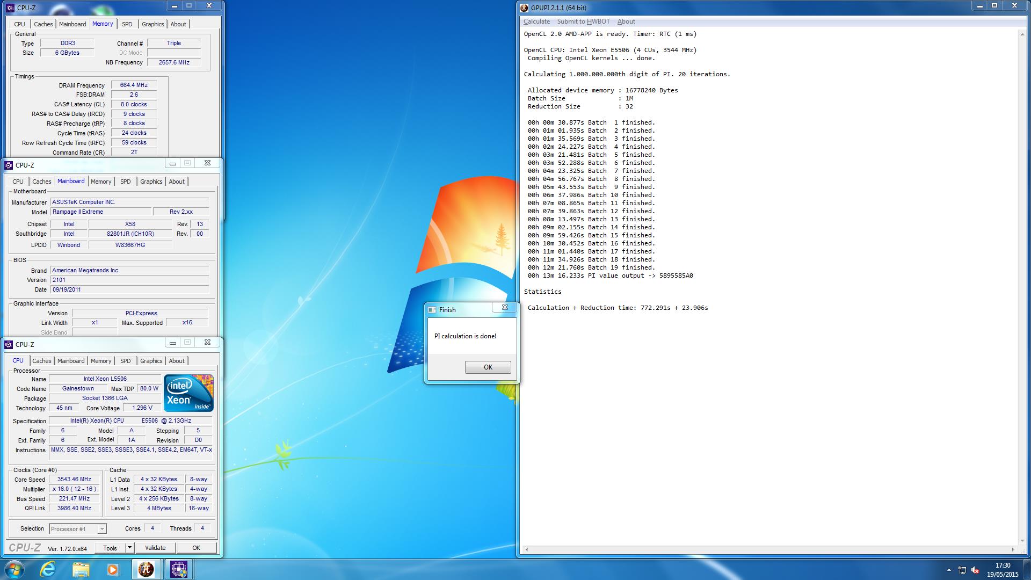Image resolution: width=1031 pixels, height=580 pixels.
Task: Click the Bus Speed 221.47 MHz value
Action: [x=74, y=499]
